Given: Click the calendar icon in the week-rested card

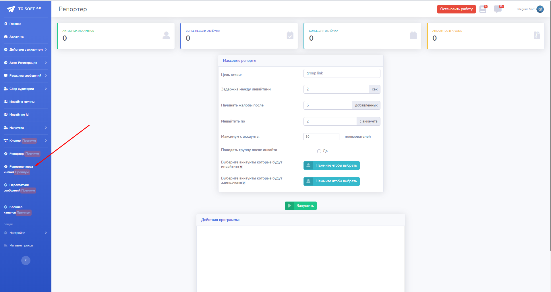Looking at the screenshot, I should [x=290, y=35].
